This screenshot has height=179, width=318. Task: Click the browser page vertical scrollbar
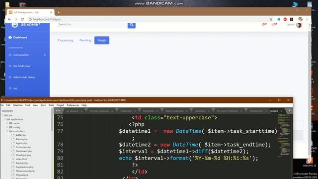tap(310, 90)
